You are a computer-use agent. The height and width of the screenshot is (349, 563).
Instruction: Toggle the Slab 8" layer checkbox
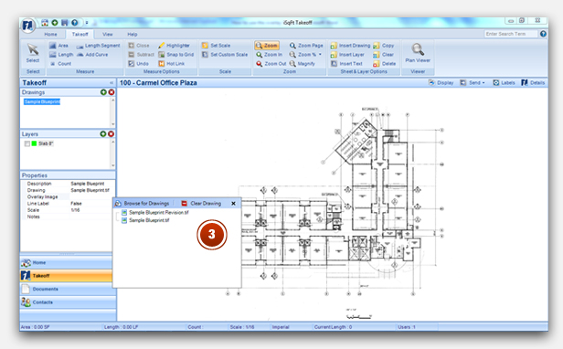(27, 143)
